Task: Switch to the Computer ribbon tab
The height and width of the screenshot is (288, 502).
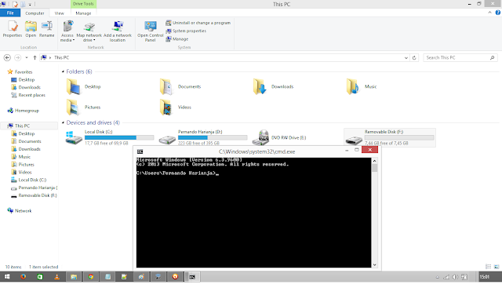Action: [35, 13]
